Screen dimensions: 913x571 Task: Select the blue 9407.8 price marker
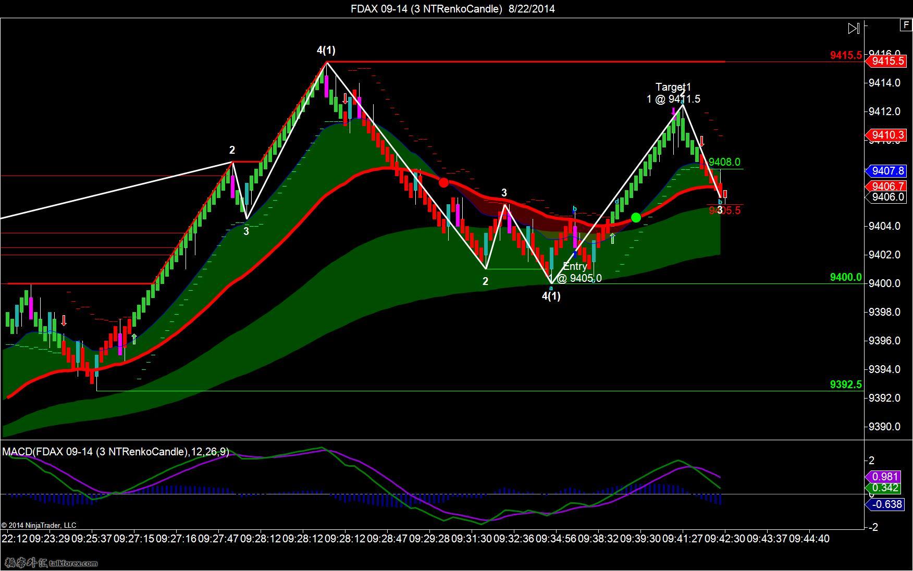pos(885,171)
